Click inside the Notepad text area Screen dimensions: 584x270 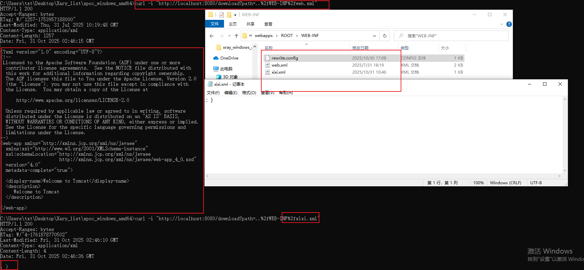384,134
